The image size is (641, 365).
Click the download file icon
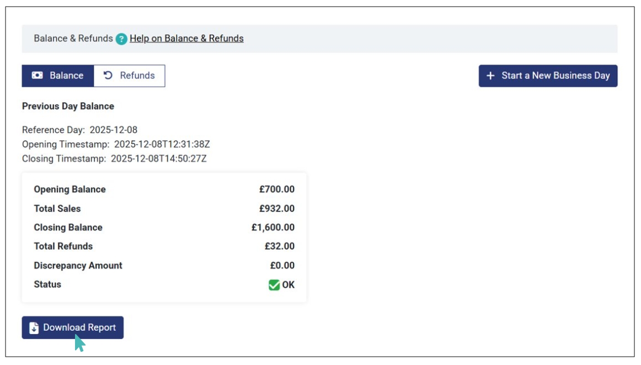tap(34, 328)
